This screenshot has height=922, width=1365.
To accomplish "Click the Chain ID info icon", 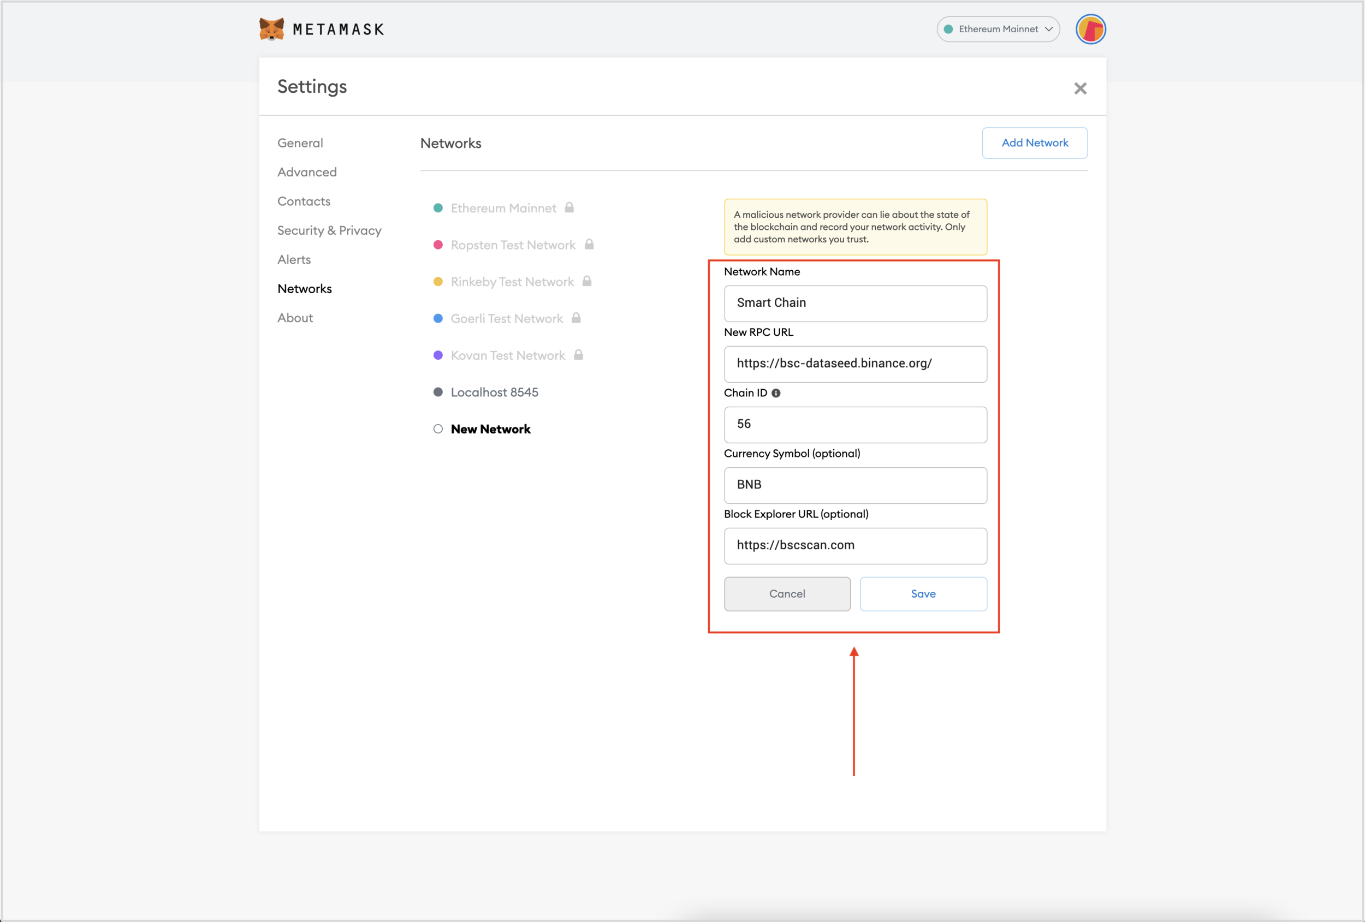I will pyautogui.click(x=776, y=393).
